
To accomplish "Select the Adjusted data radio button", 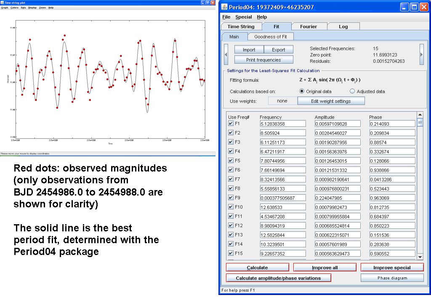I will coord(352,91).
